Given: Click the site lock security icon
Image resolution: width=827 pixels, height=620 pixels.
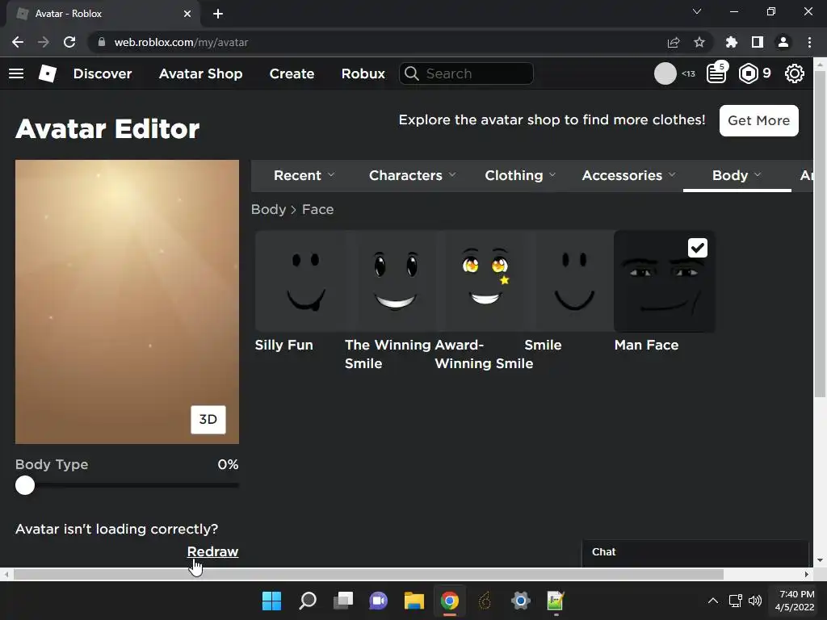Looking at the screenshot, I should [102, 42].
